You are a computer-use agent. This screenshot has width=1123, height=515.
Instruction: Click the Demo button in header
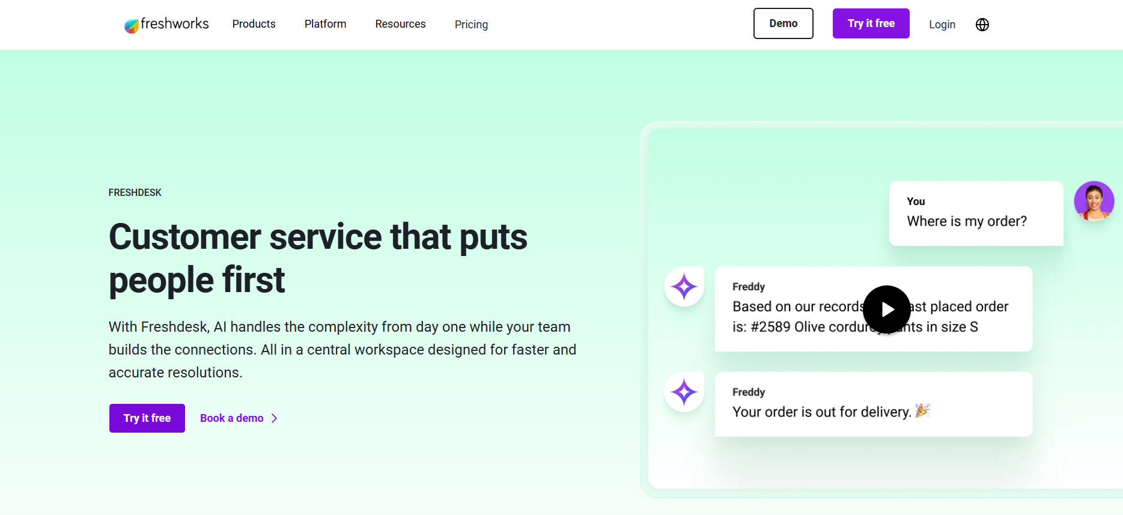(x=784, y=23)
